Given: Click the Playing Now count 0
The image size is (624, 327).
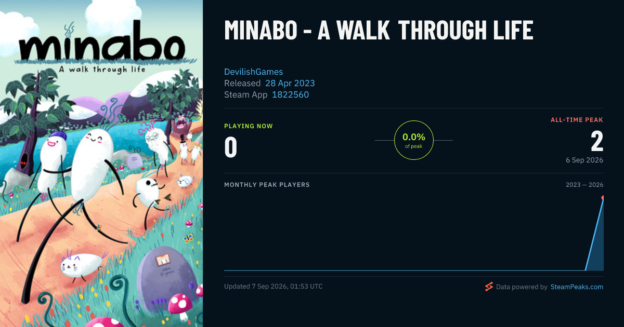Looking at the screenshot, I should pos(230,147).
